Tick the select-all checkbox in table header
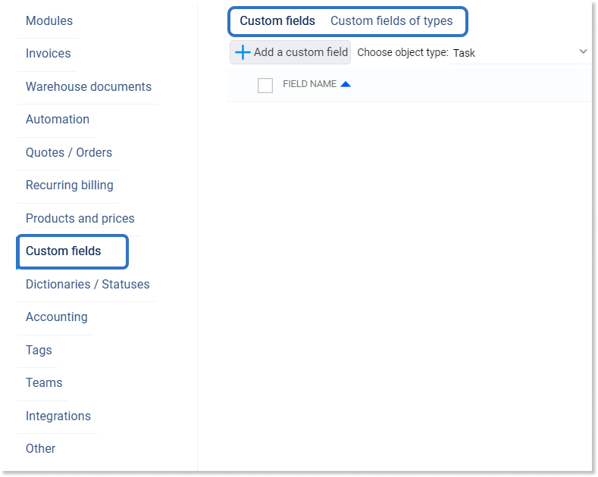The width and height of the screenshot is (598, 477). [x=265, y=86]
